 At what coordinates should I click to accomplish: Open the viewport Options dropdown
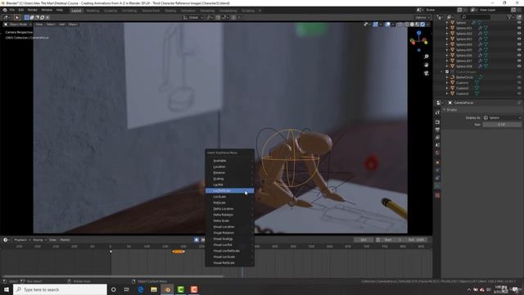pos(422,17)
